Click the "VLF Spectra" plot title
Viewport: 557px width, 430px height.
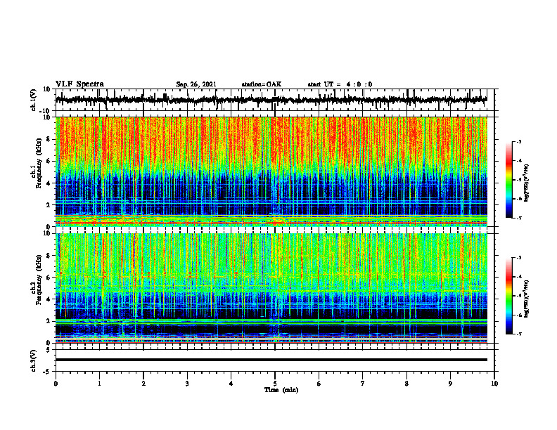[x=79, y=84]
